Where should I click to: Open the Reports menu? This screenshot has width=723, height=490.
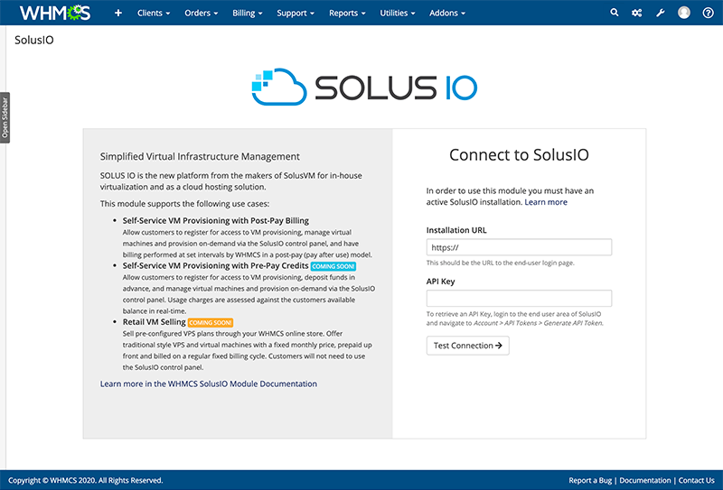tap(348, 14)
